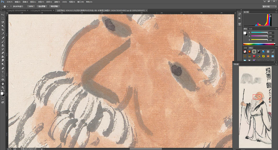
Task: Click the G channel slider
Action: point(260,36)
